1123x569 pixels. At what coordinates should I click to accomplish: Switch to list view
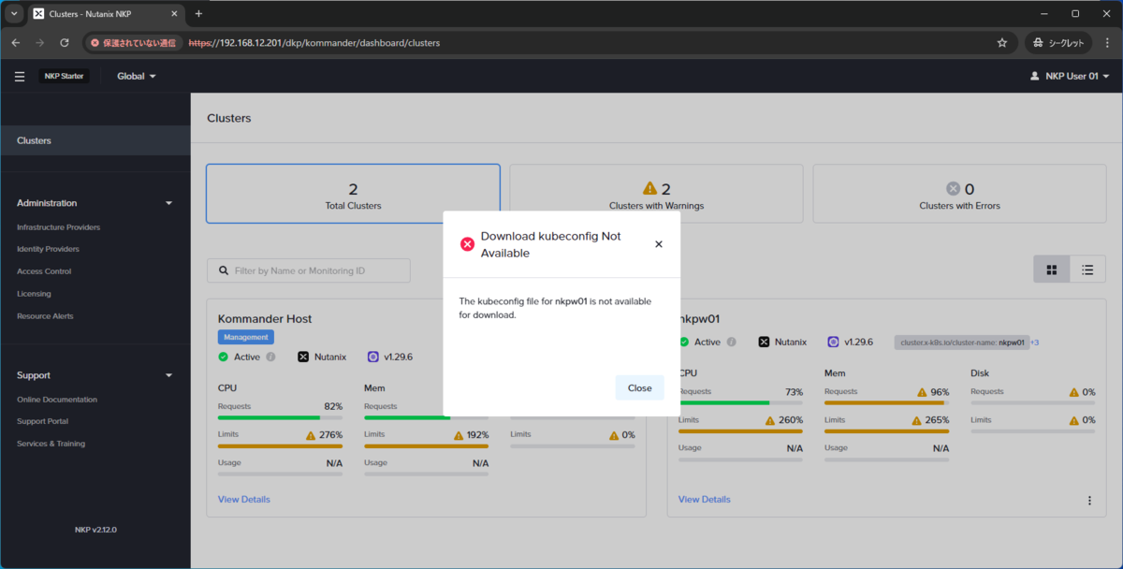click(x=1087, y=270)
